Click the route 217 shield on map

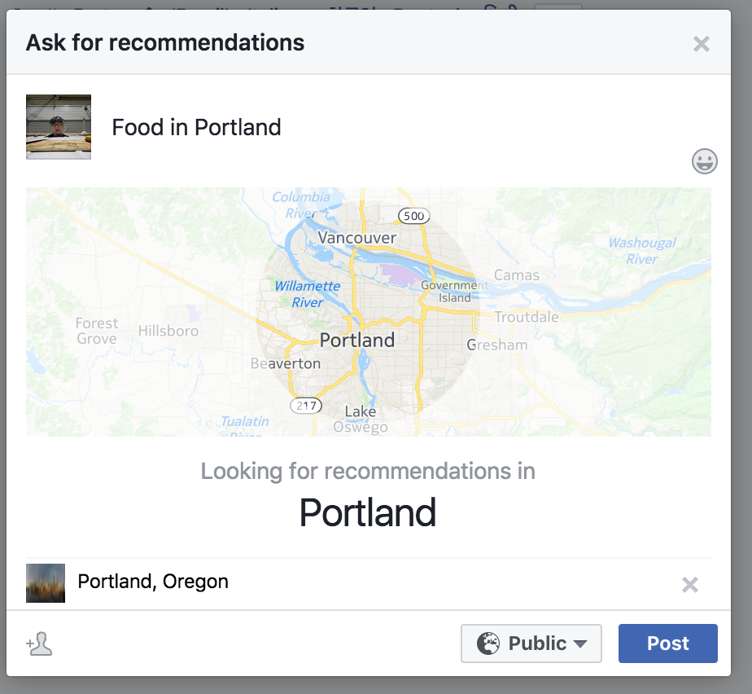click(306, 406)
